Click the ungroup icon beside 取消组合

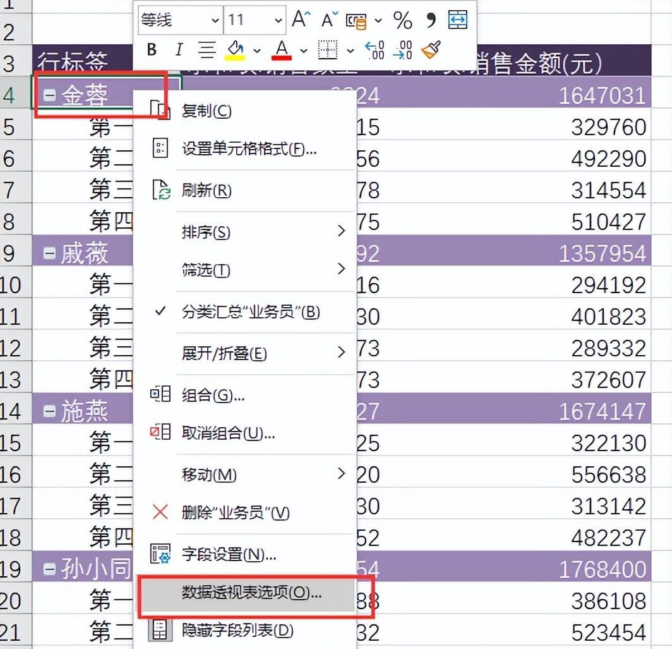click(160, 432)
